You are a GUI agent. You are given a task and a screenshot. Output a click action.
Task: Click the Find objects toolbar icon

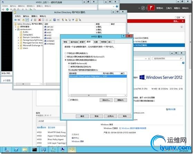tap(76, 20)
